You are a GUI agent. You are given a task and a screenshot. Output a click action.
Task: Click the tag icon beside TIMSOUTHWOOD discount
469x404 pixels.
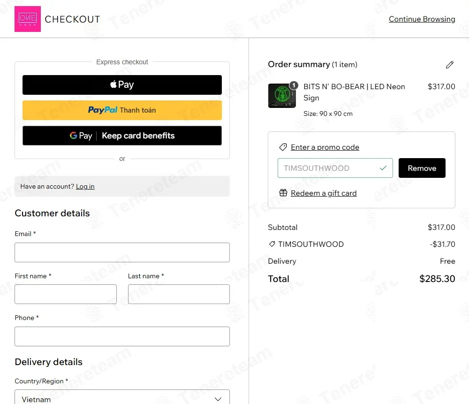(x=272, y=244)
